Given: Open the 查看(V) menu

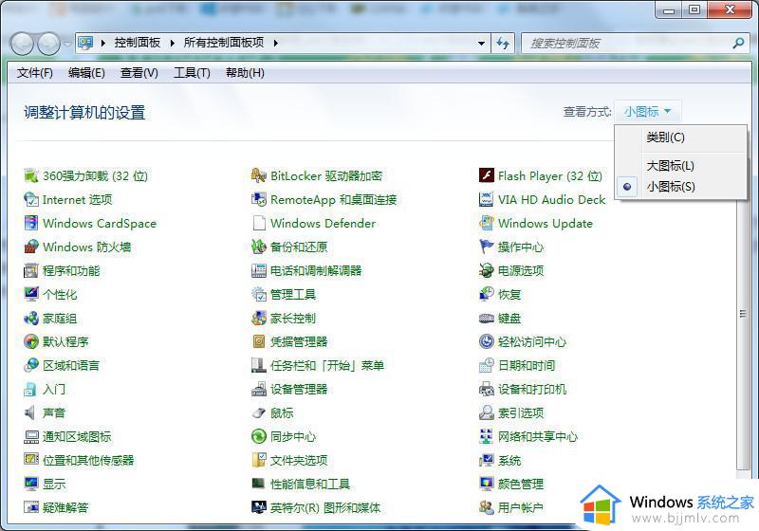Looking at the screenshot, I should pos(139,73).
